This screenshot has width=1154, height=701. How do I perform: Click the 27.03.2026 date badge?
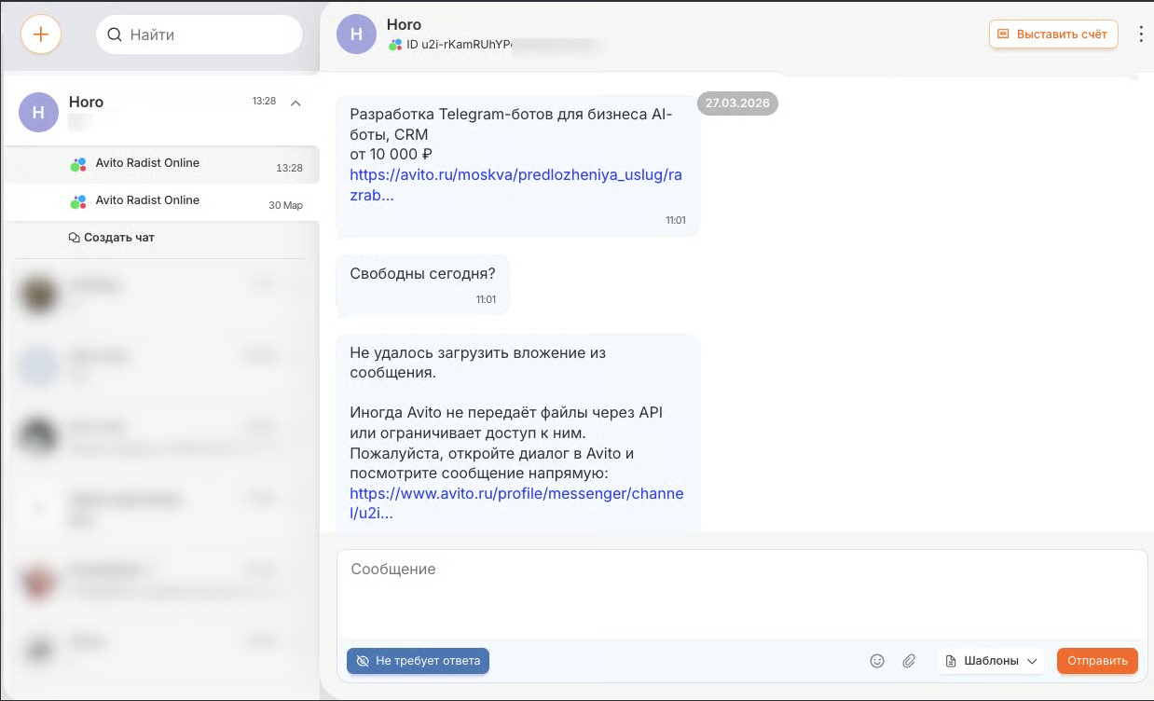[x=737, y=103]
